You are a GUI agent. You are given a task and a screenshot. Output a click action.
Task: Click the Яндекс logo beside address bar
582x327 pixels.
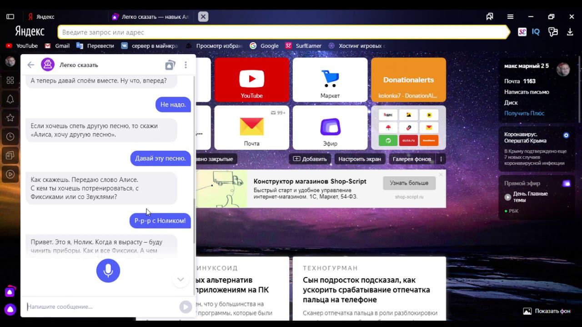[30, 32]
